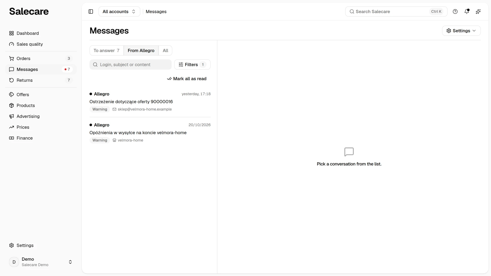Click the Messages breadcrumb

click(x=156, y=11)
